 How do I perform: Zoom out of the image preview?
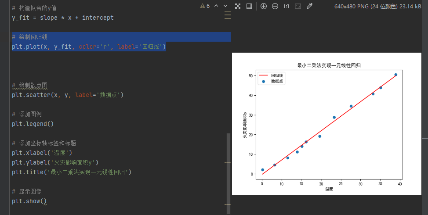pyautogui.click(x=275, y=6)
